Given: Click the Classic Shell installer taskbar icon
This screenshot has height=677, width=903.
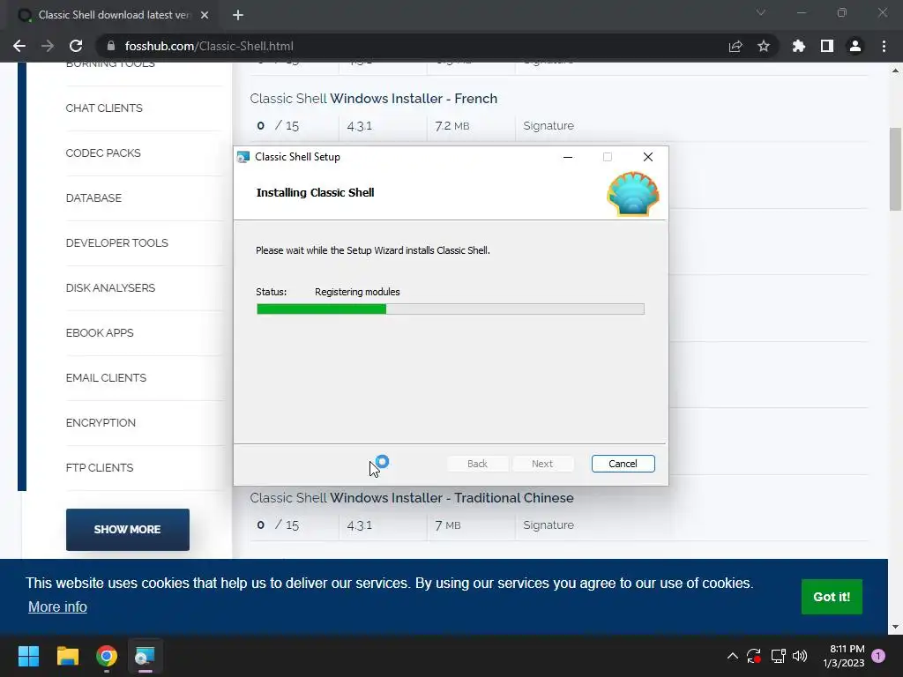Looking at the screenshot, I should pos(146,656).
